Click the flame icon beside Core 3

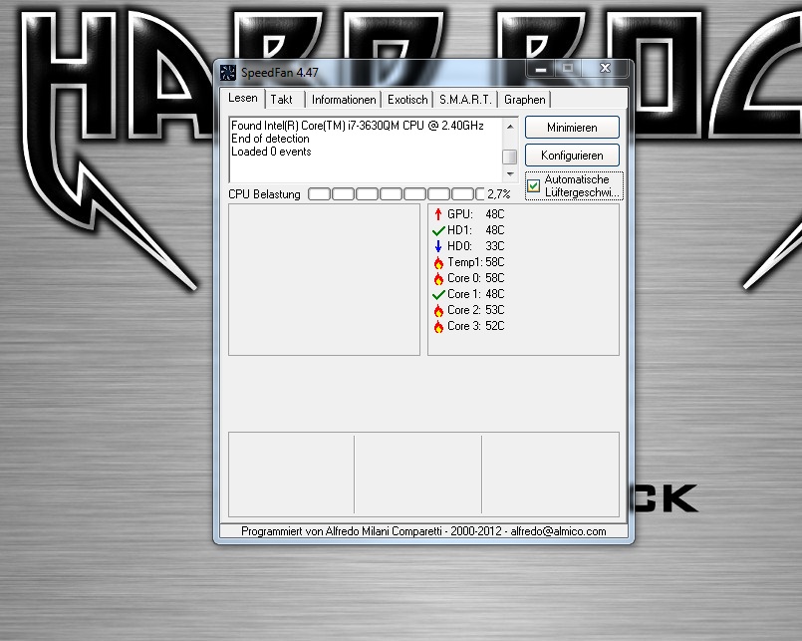click(438, 326)
